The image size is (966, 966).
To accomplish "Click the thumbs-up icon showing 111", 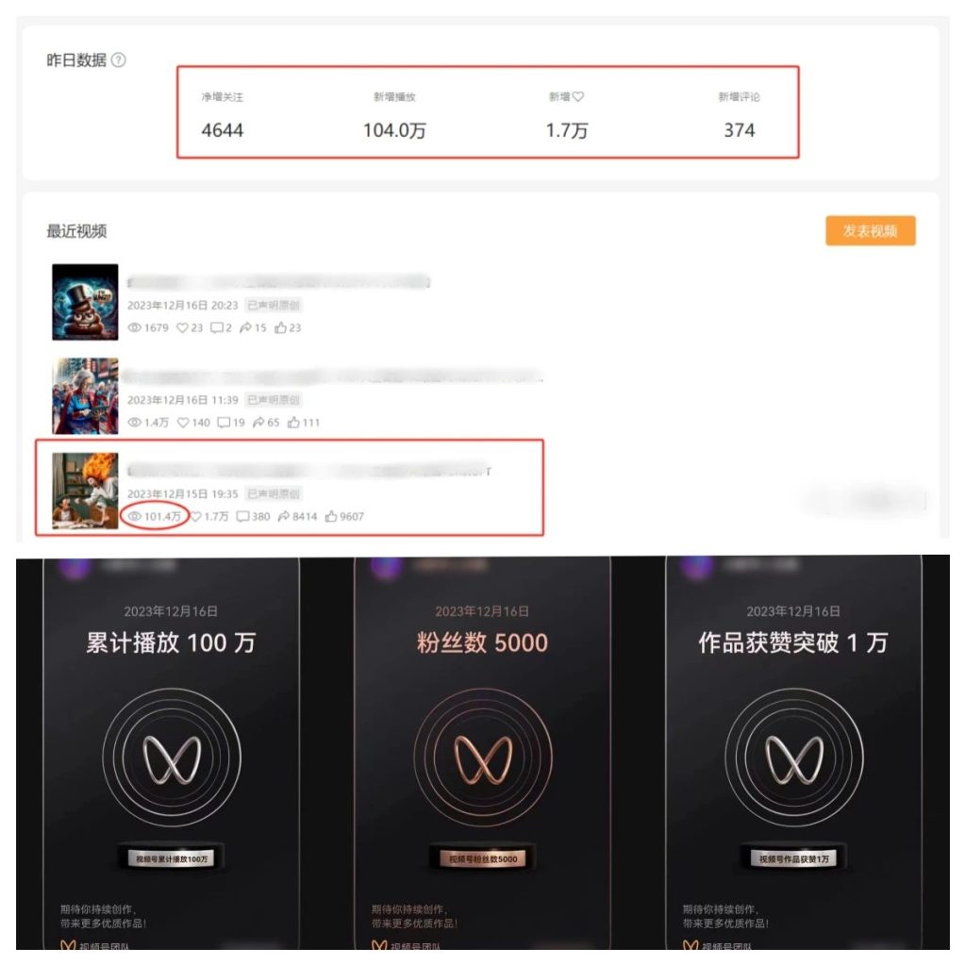I will pyautogui.click(x=294, y=422).
